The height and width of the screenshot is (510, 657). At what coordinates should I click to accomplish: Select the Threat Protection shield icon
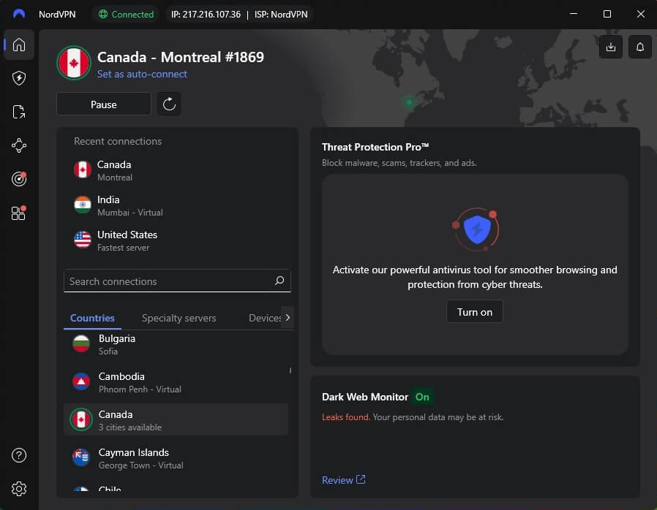(18, 78)
